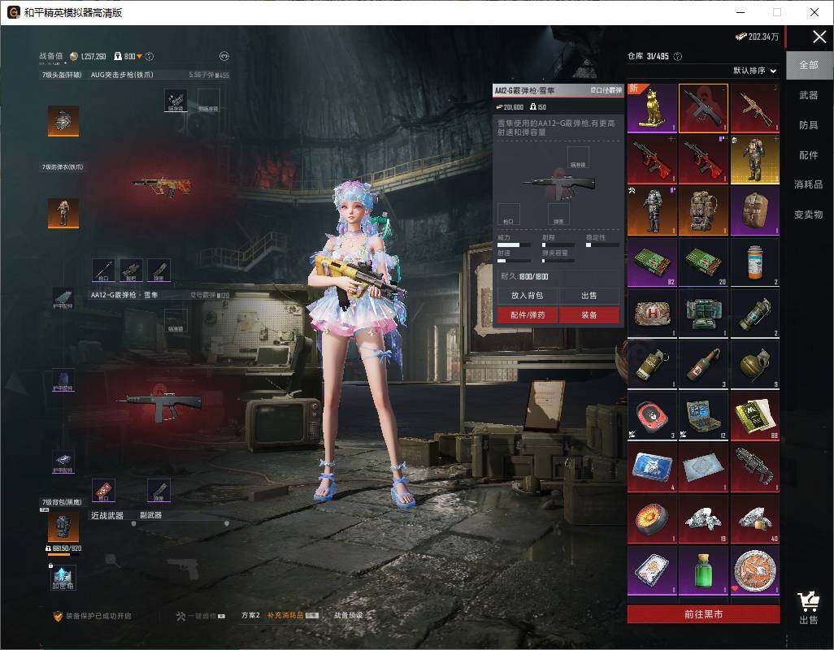Select the AK rifle item in warehouse
This screenshot has width=834, height=650.
coord(755,108)
